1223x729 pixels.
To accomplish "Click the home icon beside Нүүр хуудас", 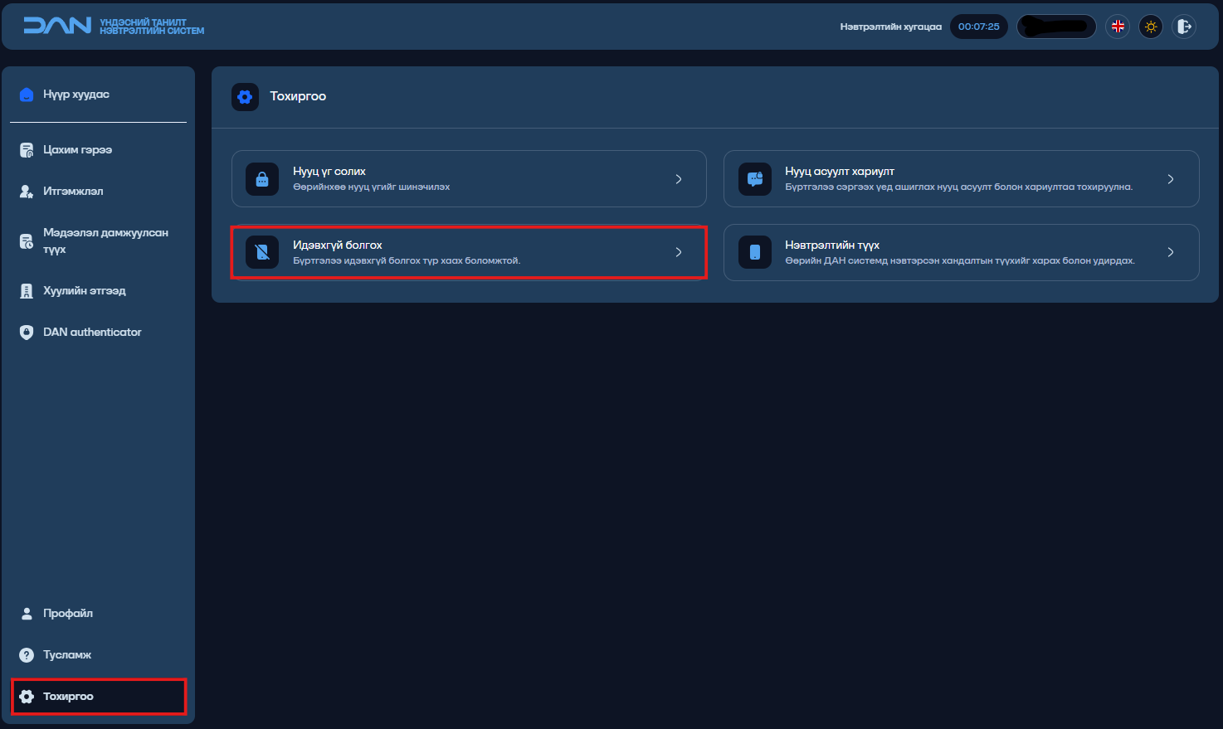I will point(27,95).
